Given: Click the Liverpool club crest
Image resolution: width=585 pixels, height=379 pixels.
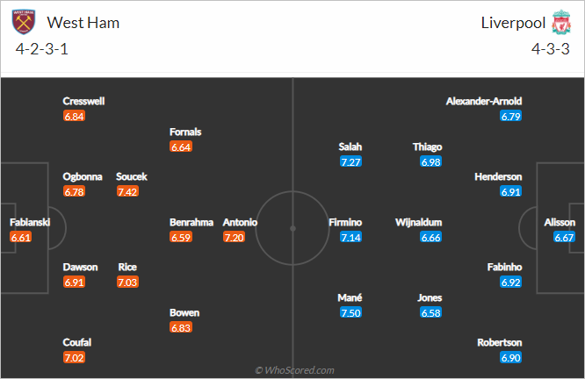Looking at the screenshot, I should coord(561,22).
